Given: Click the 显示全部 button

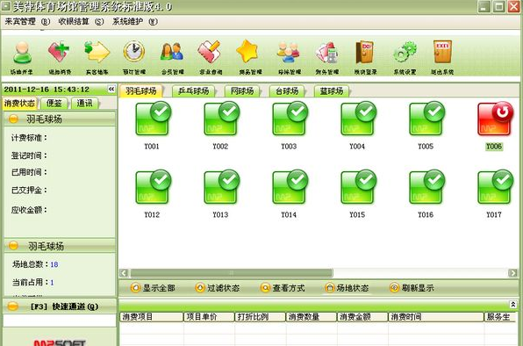Looking at the screenshot, I should click(153, 288).
